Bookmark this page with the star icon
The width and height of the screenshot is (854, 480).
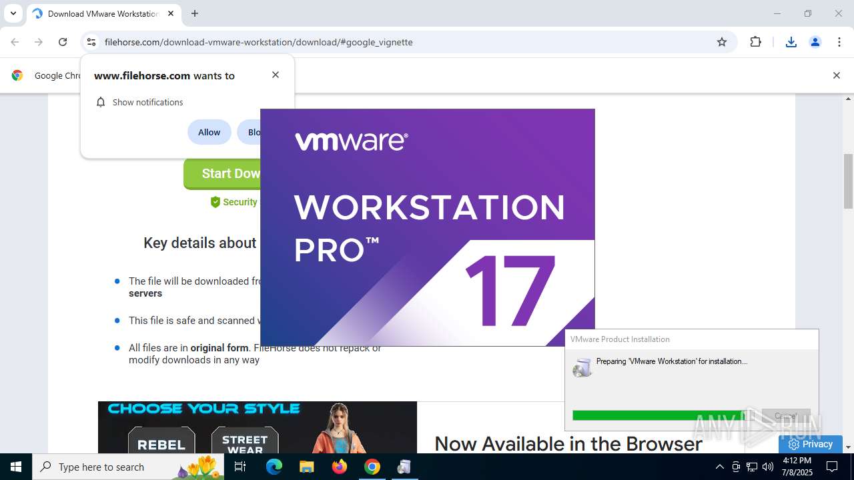coord(722,42)
